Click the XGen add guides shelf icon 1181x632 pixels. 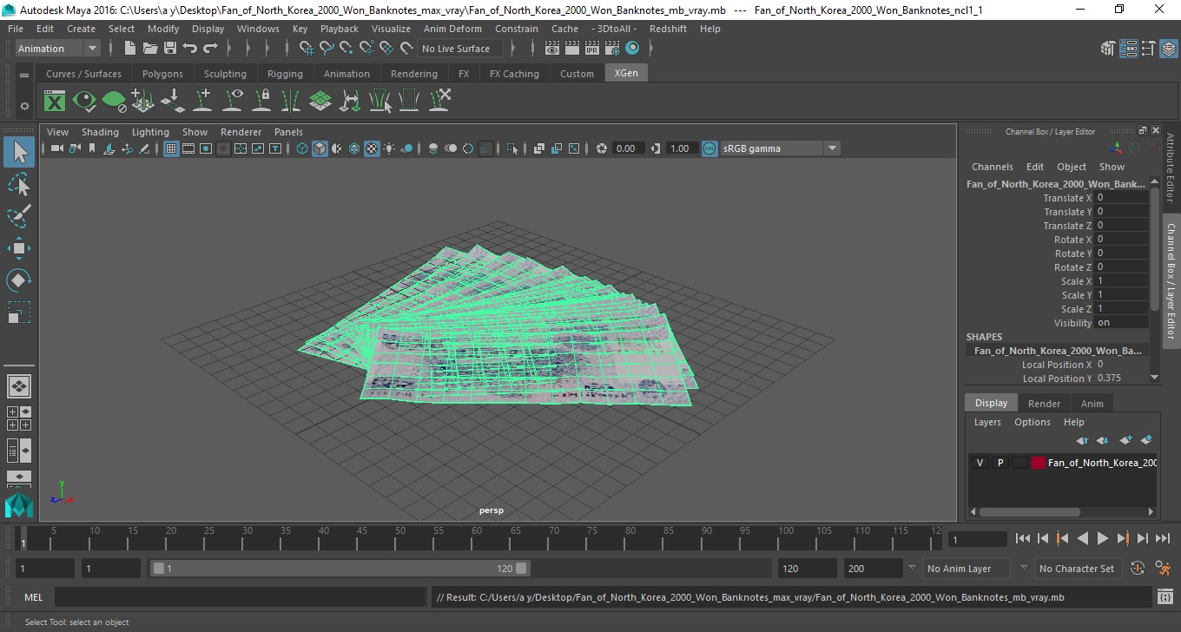click(143, 102)
